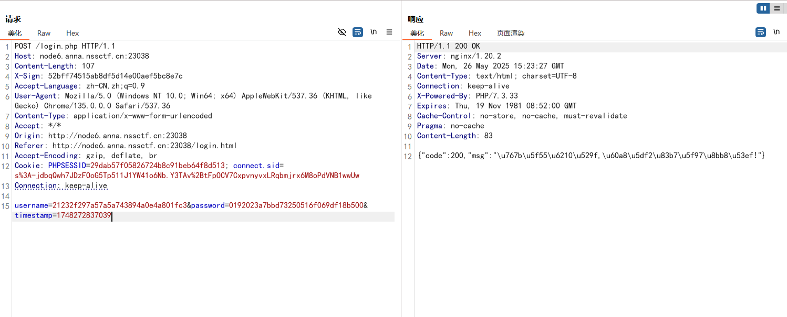Click the Expires header line

click(x=497, y=106)
